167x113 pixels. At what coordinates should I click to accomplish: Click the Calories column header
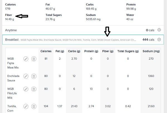tap(46, 51)
